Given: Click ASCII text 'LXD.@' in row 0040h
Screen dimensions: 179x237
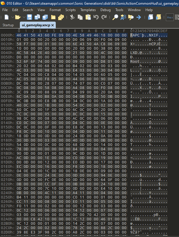Looking at the screenshot, I should (x=136, y=53).
